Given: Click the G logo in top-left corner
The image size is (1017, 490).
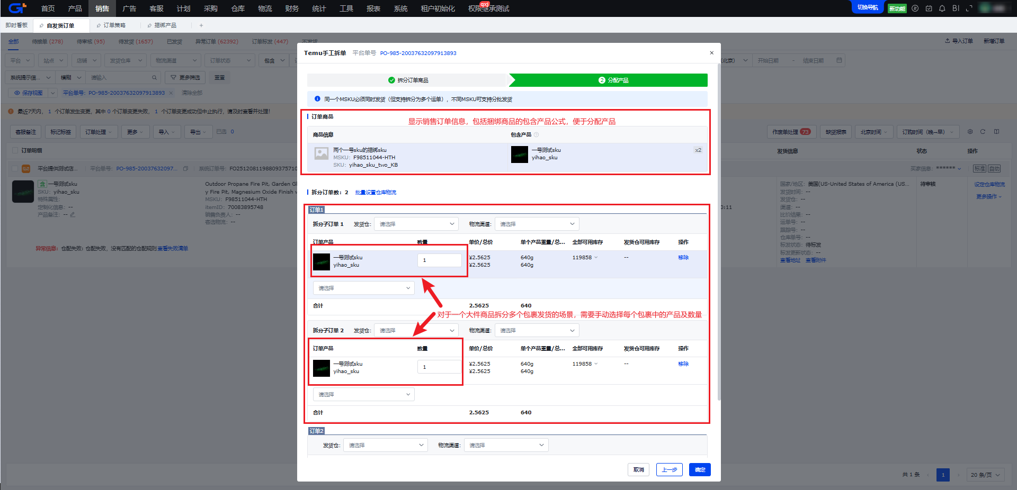Looking at the screenshot, I should [17, 8].
